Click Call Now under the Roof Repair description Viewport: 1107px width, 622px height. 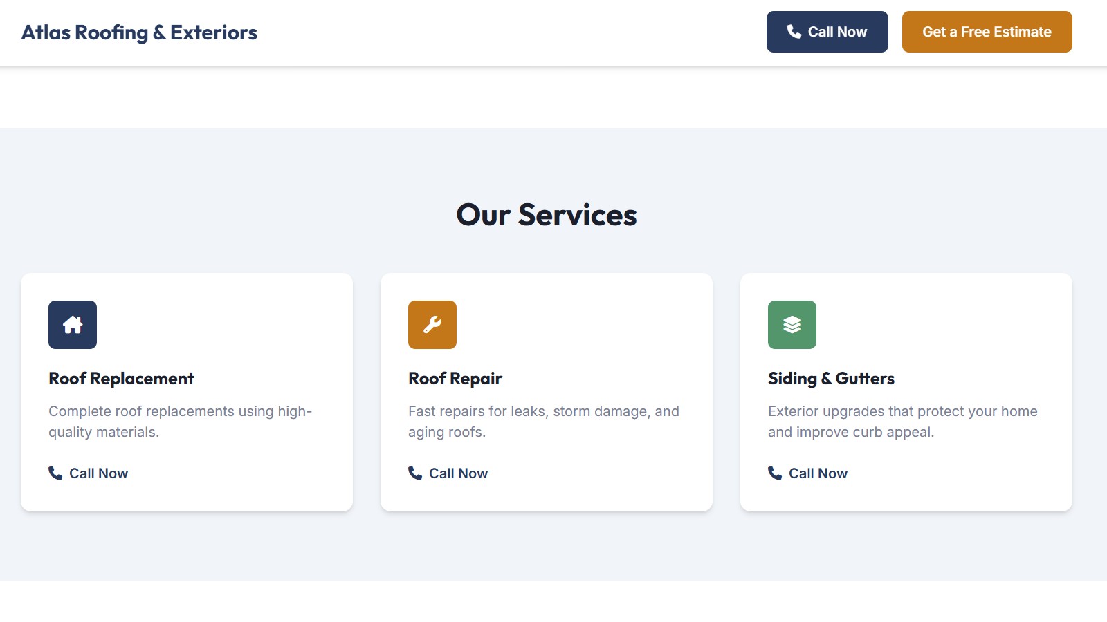[458, 473]
